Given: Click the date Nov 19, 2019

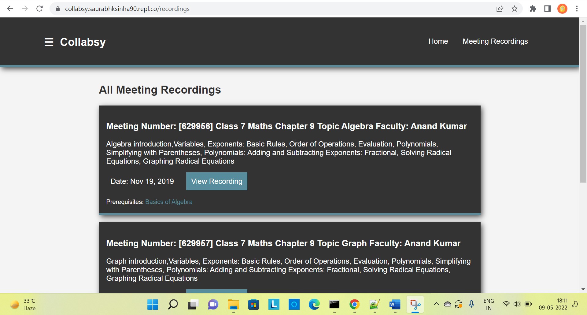Looking at the screenshot, I should point(142,181).
